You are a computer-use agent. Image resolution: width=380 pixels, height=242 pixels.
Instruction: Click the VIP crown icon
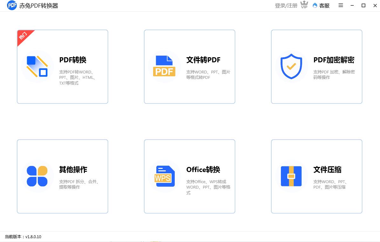click(x=304, y=5)
